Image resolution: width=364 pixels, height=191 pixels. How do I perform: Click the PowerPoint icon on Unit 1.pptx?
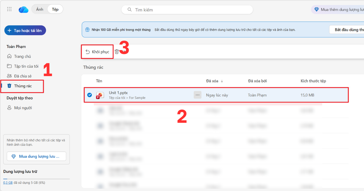[100, 95]
